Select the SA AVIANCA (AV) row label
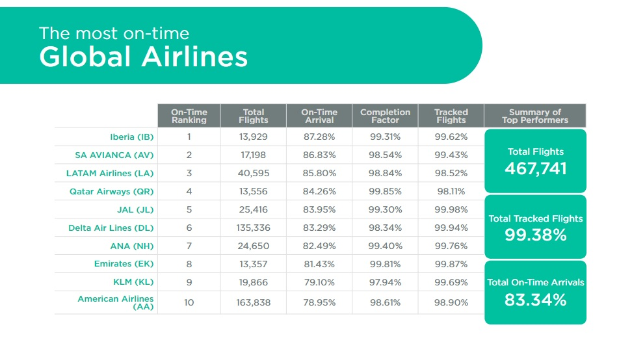 click(114, 155)
